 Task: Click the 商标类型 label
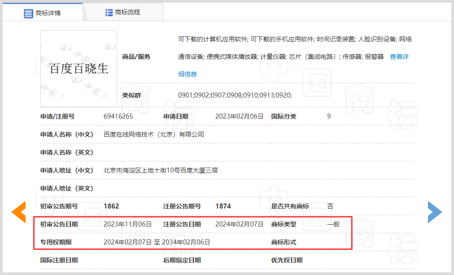point(284,224)
